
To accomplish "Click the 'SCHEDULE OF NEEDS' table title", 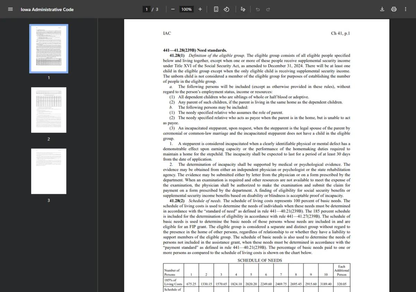I will [260, 261].
